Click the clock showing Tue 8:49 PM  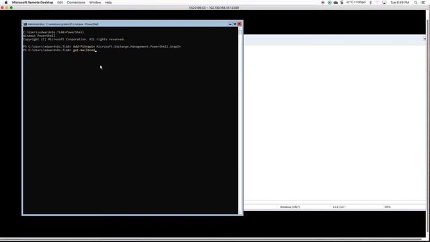(400, 3)
